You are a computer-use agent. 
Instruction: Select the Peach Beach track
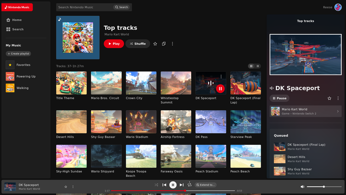click(246, 156)
